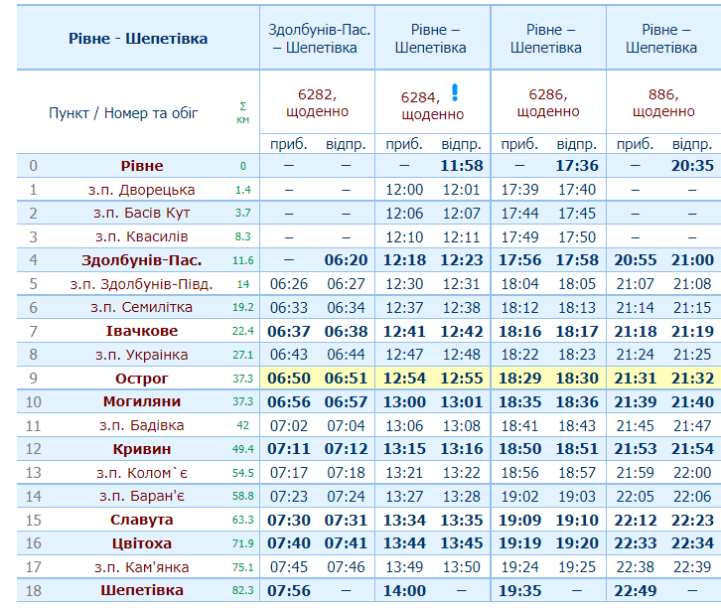The image size is (721, 611).
Task: Click the Пункт / Номер та обіг header
Action: (x=123, y=113)
